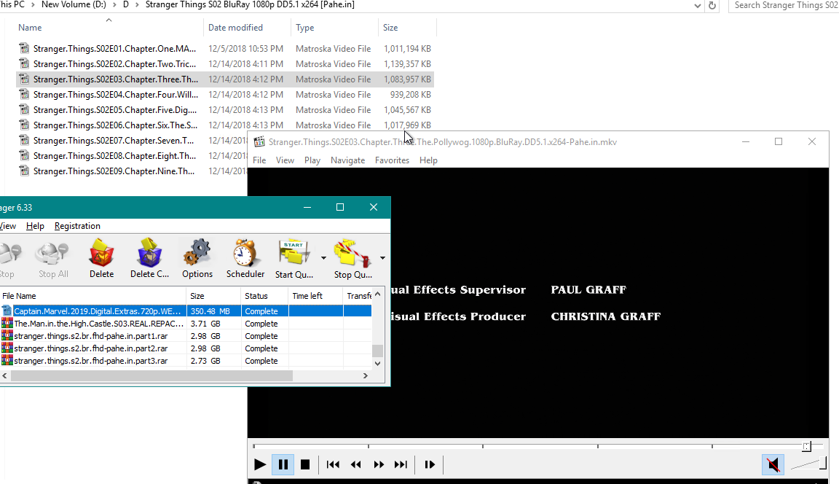Sort downloads by Status column

264,296
